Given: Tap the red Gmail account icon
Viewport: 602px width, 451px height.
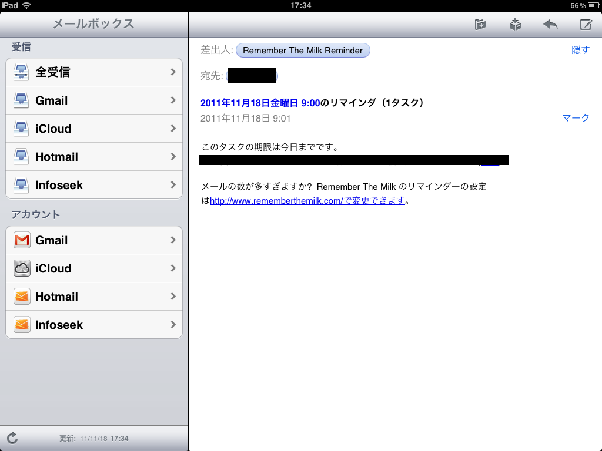Looking at the screenshot, I should [x=22, y=240].
